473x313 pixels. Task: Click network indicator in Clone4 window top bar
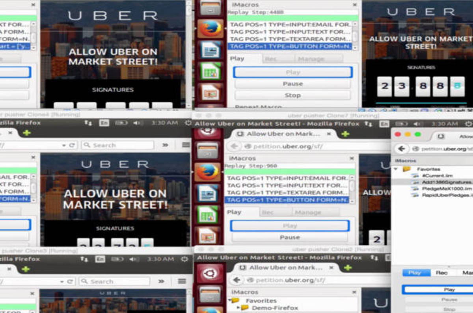coord(88,123)
